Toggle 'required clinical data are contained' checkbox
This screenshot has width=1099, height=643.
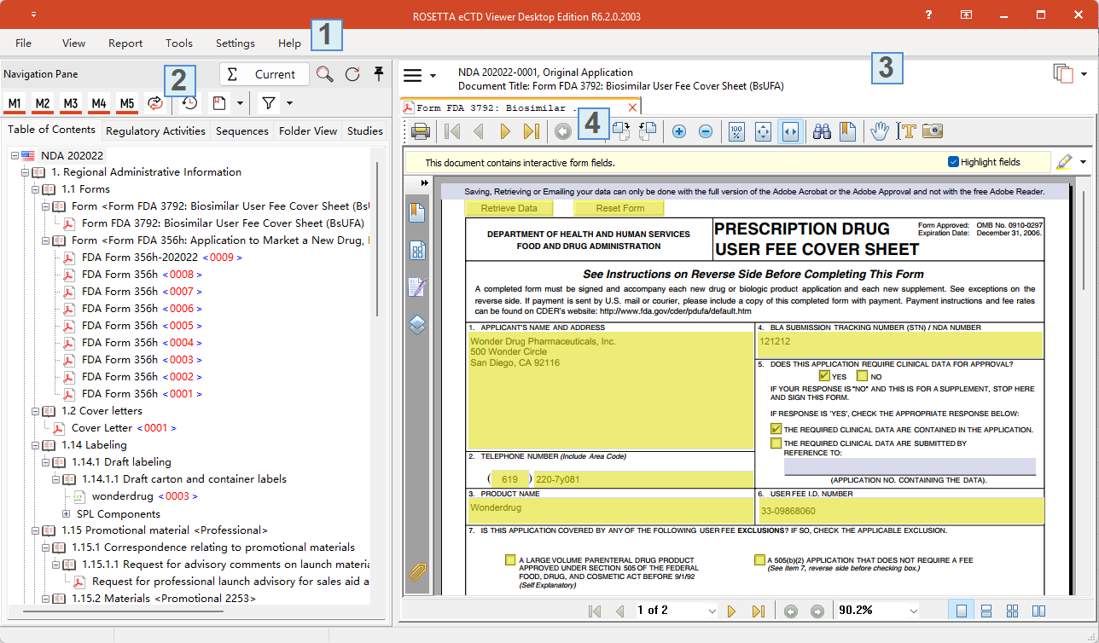coord(776,429)
